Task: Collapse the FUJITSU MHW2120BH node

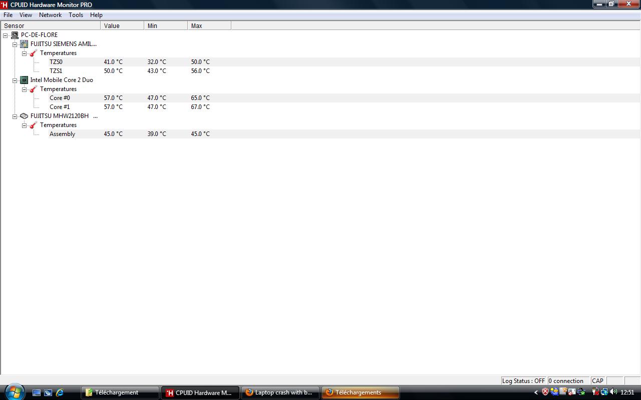Action: 15,116
